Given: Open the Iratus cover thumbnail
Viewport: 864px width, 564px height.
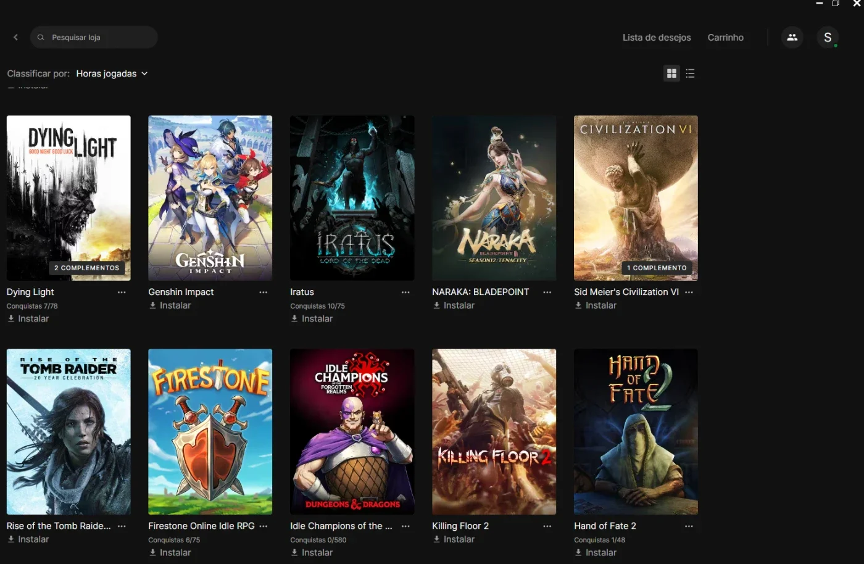Looking at the screenshot, I should pyautogui.click(x=352, y=198).
